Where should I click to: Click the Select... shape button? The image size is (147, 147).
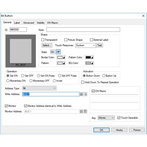(x=47, y=45)
